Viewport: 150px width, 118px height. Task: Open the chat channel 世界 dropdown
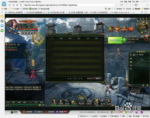pyautogui.click(x=8, y=105)
